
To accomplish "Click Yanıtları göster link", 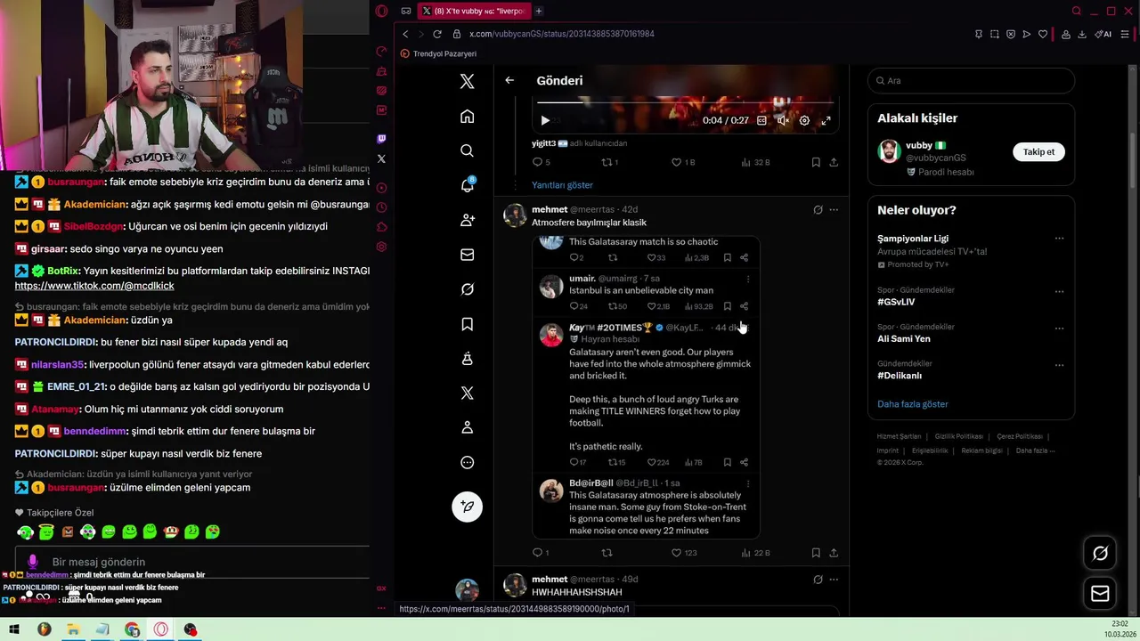I will pyautogui.click(x=562, y=185).
